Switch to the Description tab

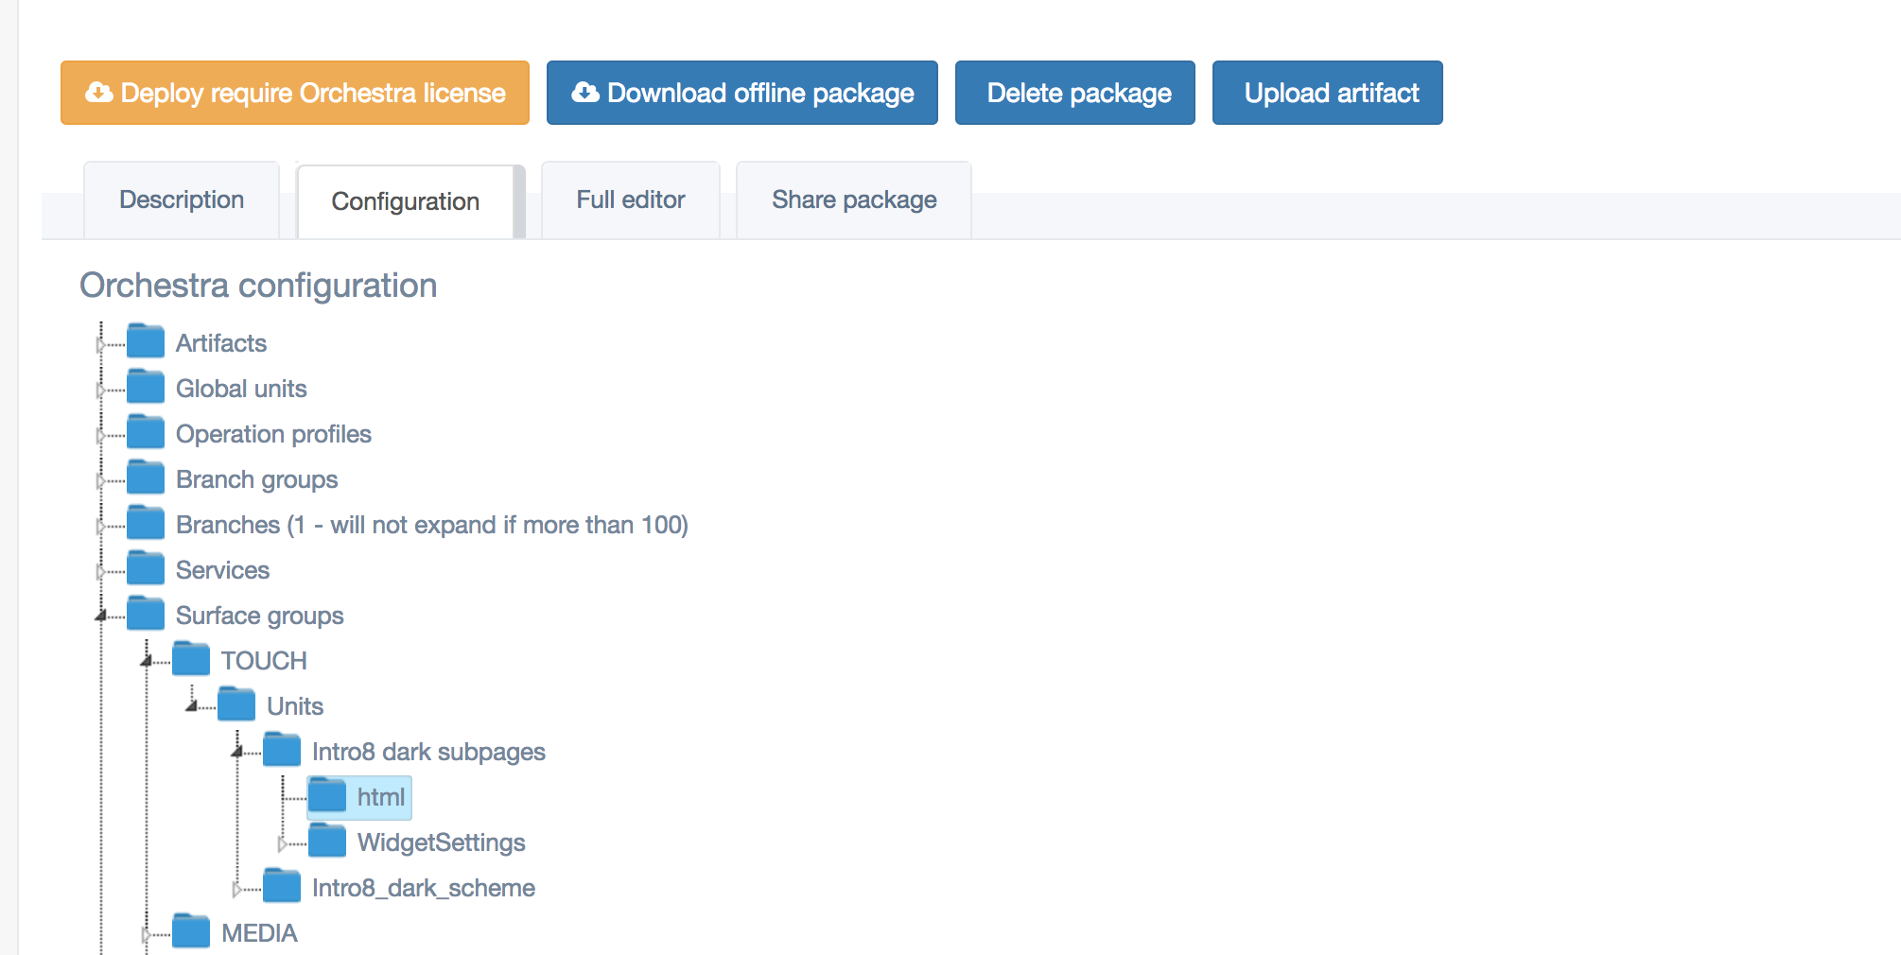pos(182,200)
